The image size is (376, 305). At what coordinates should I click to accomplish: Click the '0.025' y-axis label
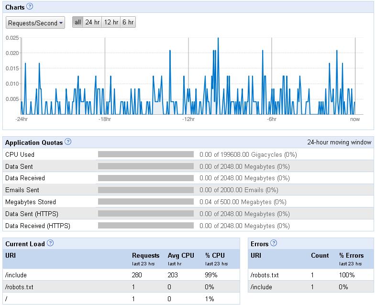tap(12, 38)
